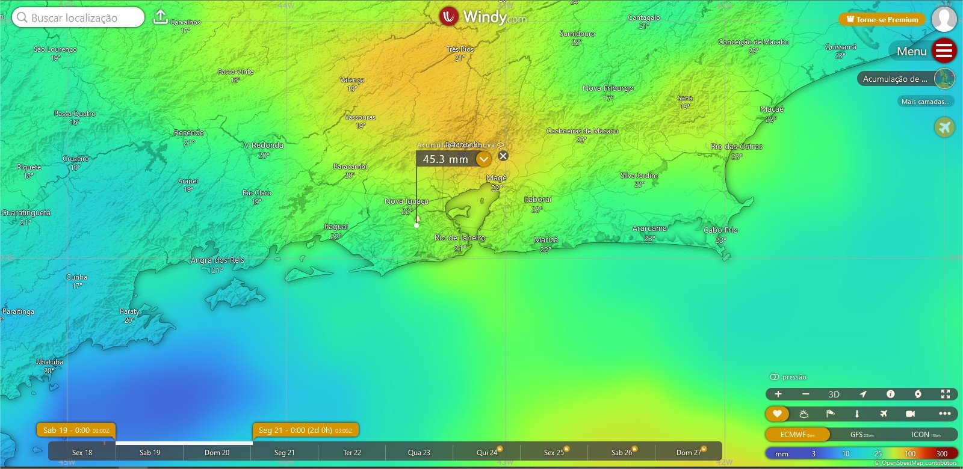The width and height of the screenshot is (963, 469).
Task: Select Sex 18 on the timeline
Action: click(x=82, y=452)
